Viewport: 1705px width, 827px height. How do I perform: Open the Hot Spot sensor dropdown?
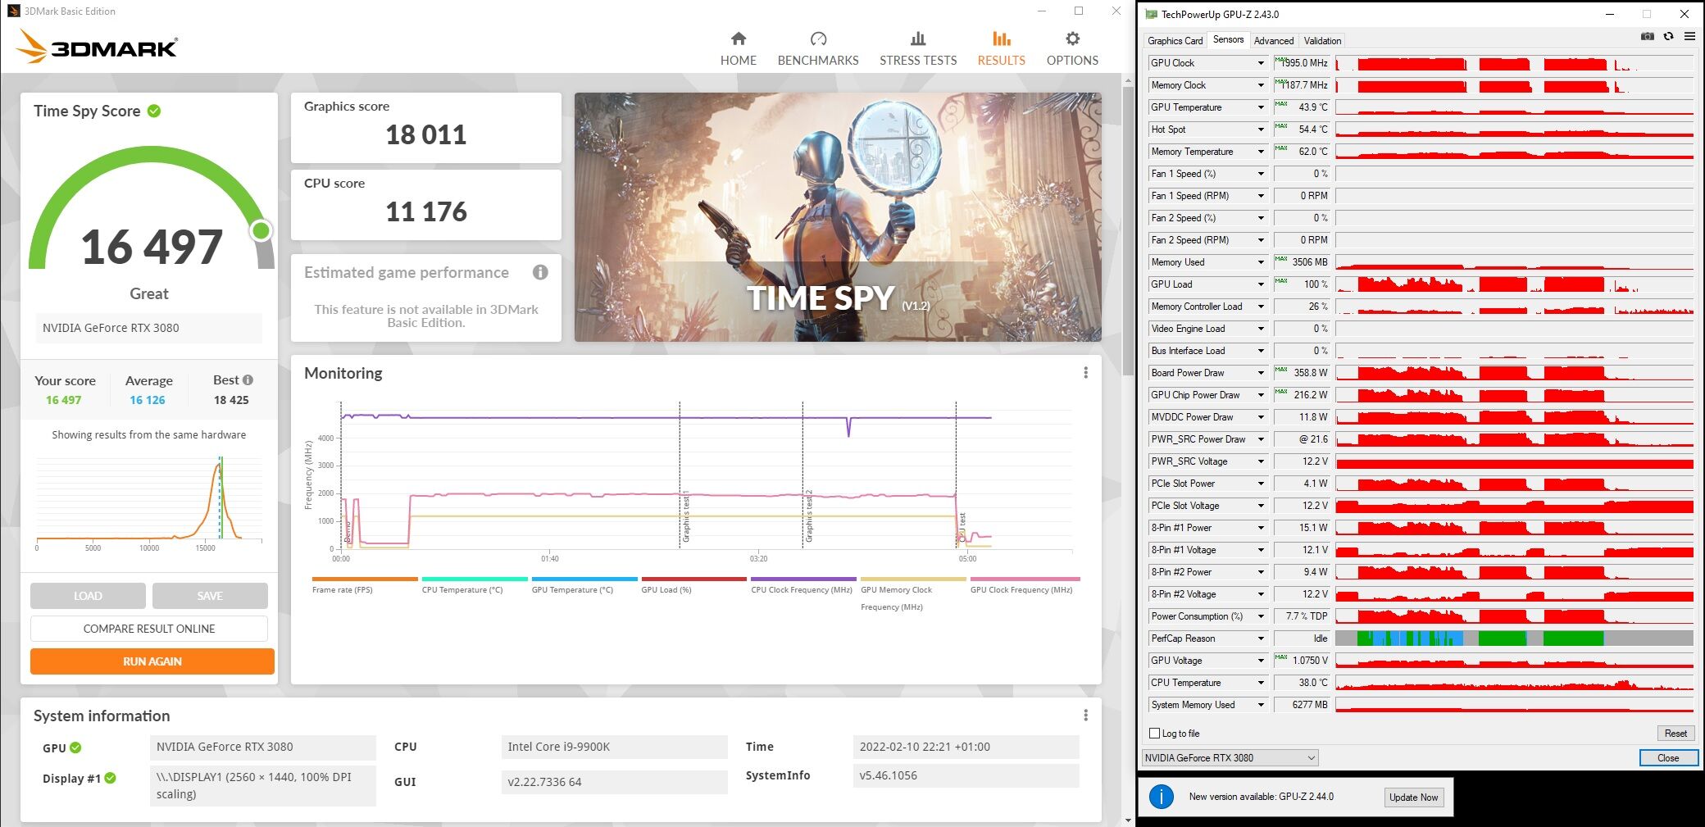point(1261,130)
